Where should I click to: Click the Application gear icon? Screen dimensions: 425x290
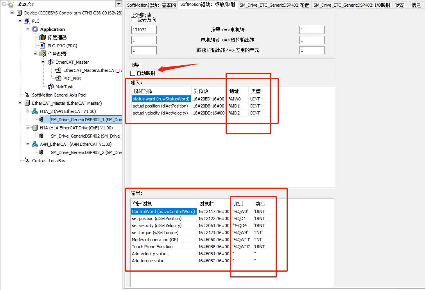35,29
